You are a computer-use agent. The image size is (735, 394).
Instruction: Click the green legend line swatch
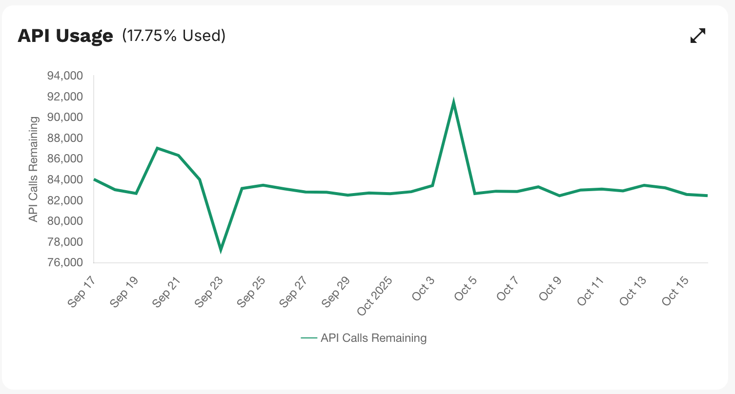(x=309, y=338)
